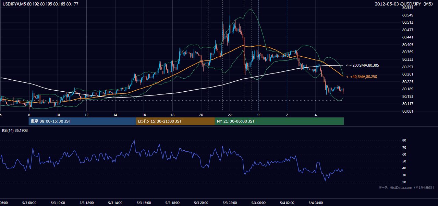Click price axis value 80.117
The height and width of the screenshot is (206, 438).
point(407,104)
